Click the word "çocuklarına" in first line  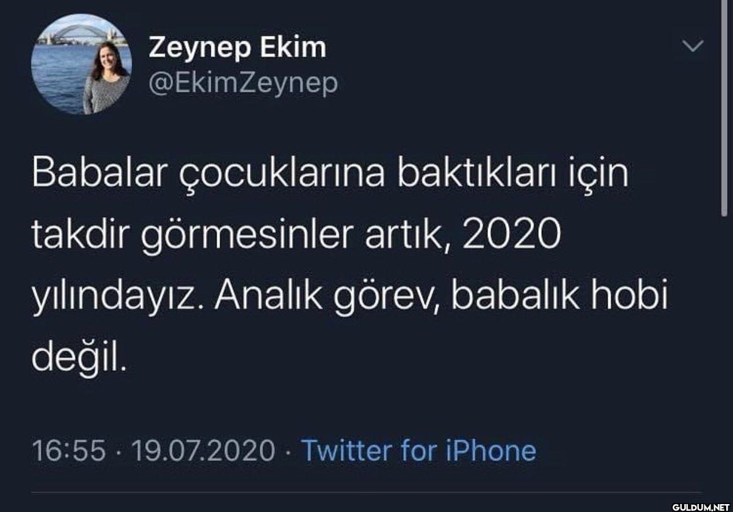283,176
